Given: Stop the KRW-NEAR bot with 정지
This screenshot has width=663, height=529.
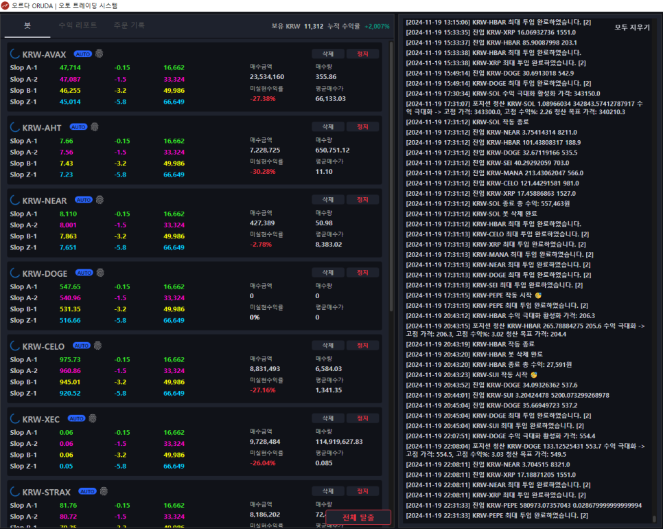Looking at the screenshot, I should coord(363,199).
